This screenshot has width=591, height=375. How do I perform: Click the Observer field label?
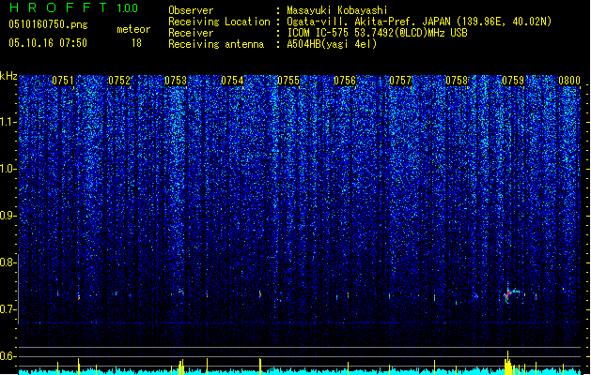pyautogui.click(x=191, y=10)
